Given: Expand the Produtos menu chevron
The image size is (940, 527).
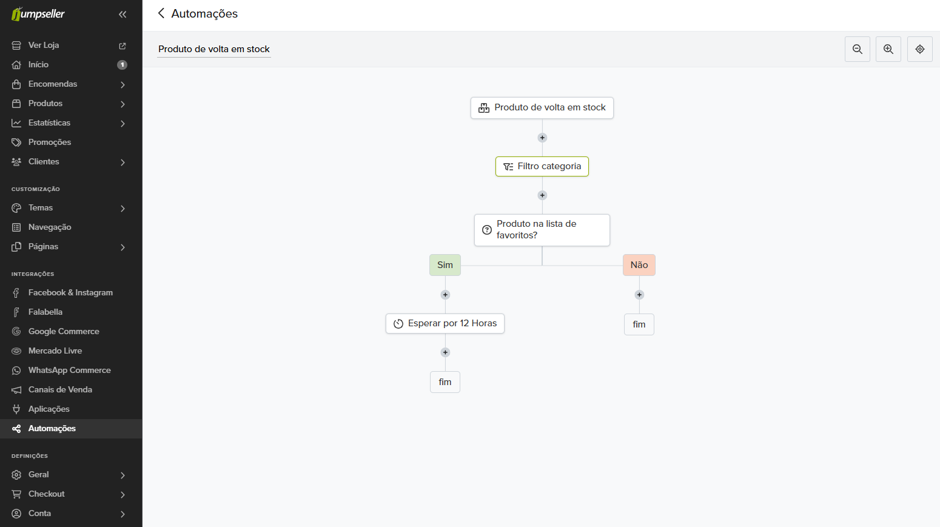Looking at the screenshot, I should tap(123, 104).
